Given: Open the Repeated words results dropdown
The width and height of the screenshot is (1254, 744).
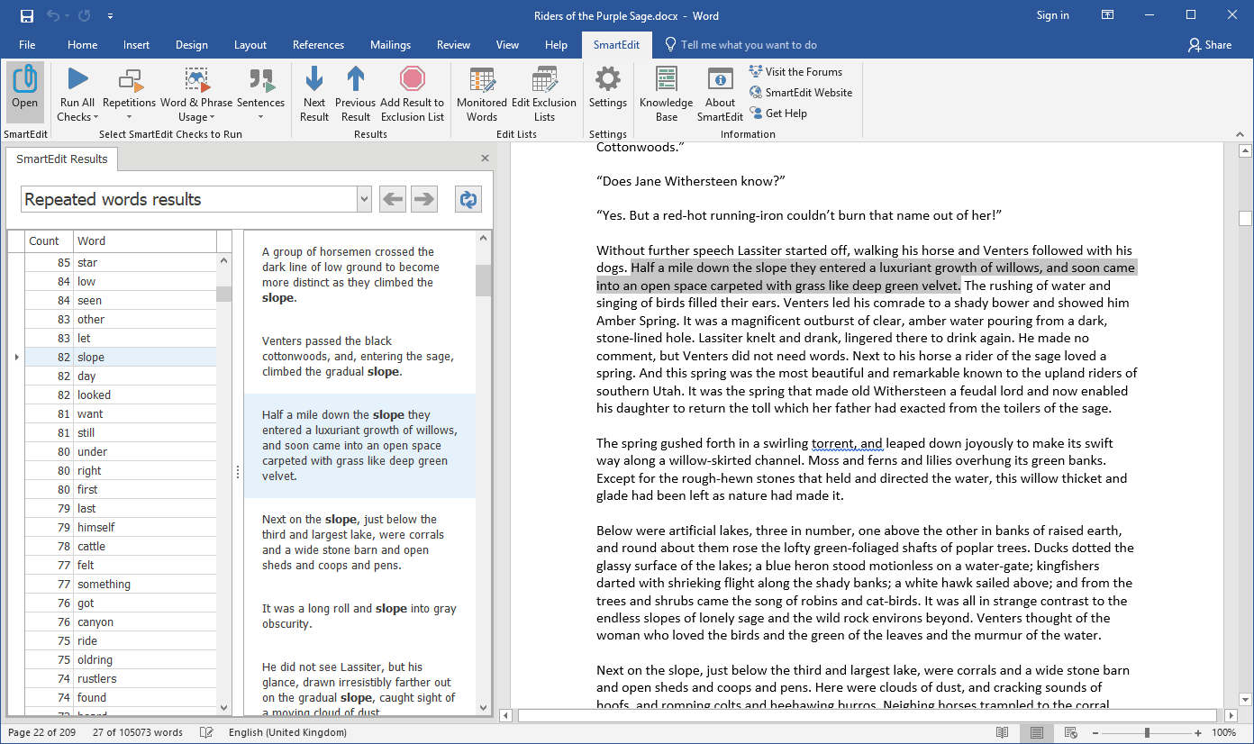Looking at the screenshot, I should pos(363,199).
